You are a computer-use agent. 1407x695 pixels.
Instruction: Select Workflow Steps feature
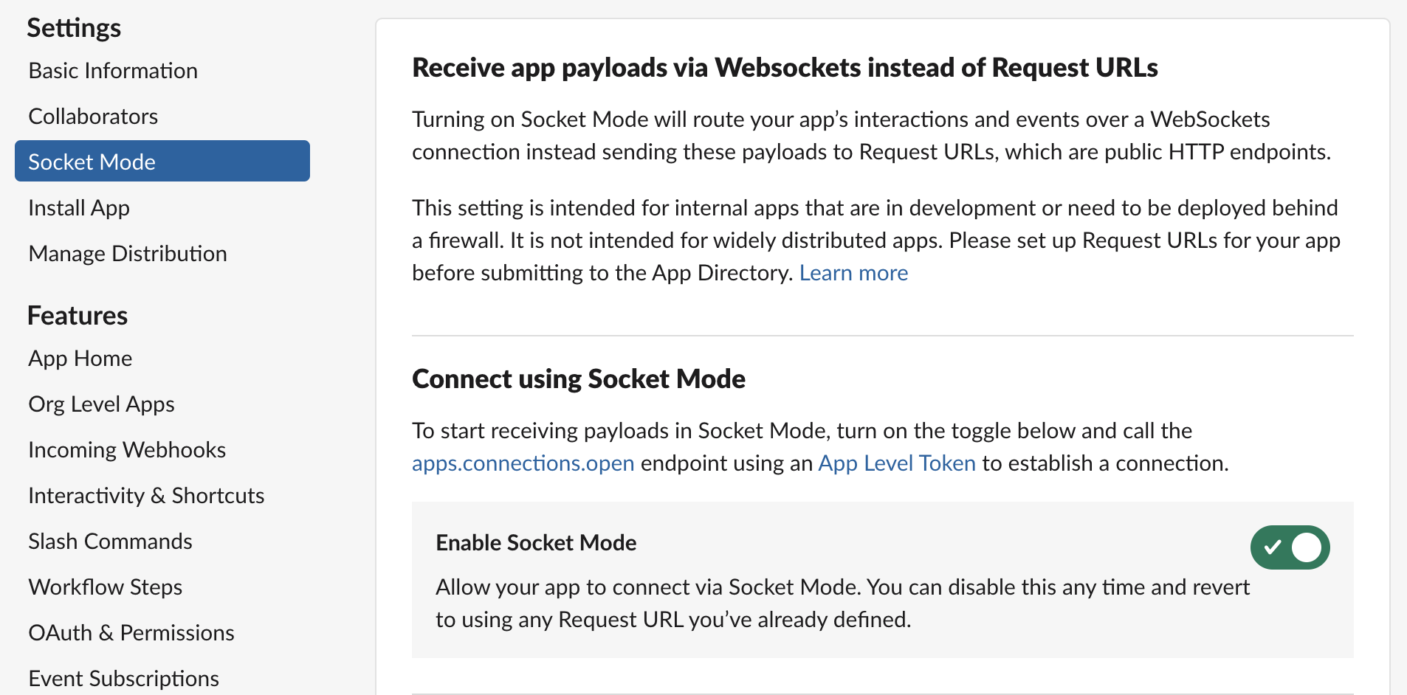pos(105,587)
